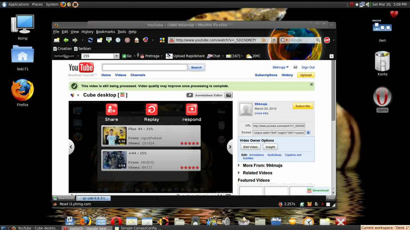
Task: Open File menu
Action: point(56,32)
